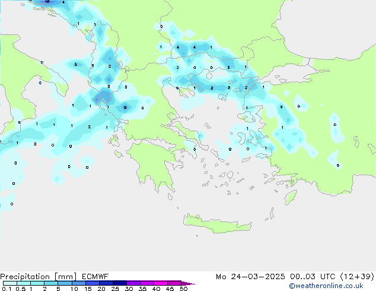Choose the 40–45 mm magenta legend swatch
376x291 pixels.
161,283
